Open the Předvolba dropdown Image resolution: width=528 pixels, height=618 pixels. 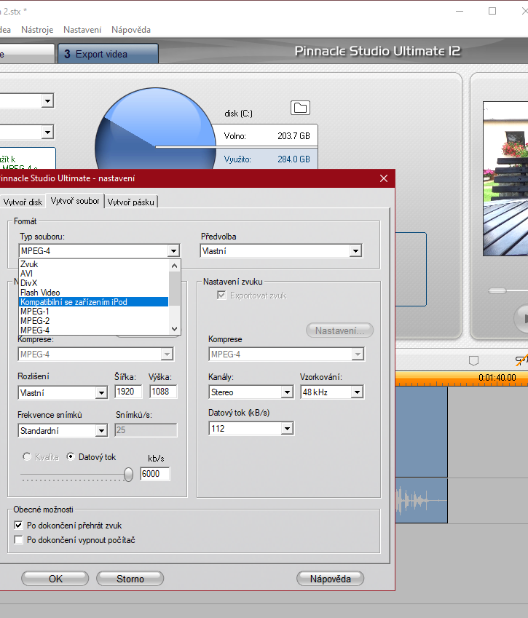(355, 251)
